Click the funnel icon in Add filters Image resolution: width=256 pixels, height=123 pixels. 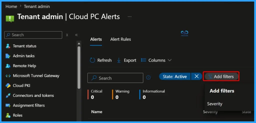[210, 76]
